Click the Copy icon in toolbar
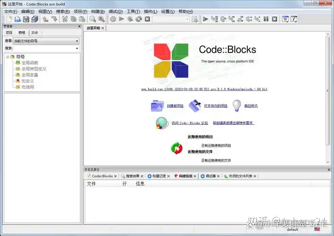Screen dimensions: 334x236 tap(73, 19)
